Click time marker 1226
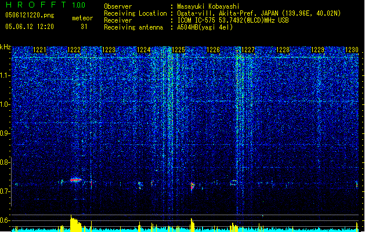 coord(213,50)
